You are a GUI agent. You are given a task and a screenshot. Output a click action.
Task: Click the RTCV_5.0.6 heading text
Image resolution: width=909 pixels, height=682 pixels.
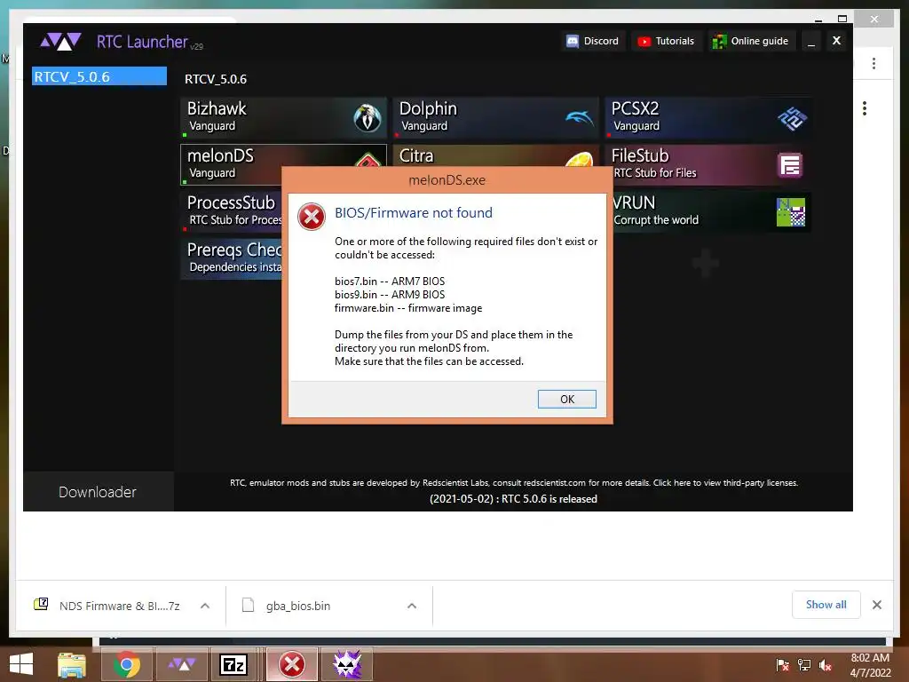pyautogui.click(x=216, y=79)
